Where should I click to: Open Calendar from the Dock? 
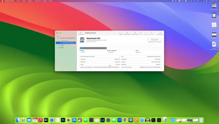35,120
